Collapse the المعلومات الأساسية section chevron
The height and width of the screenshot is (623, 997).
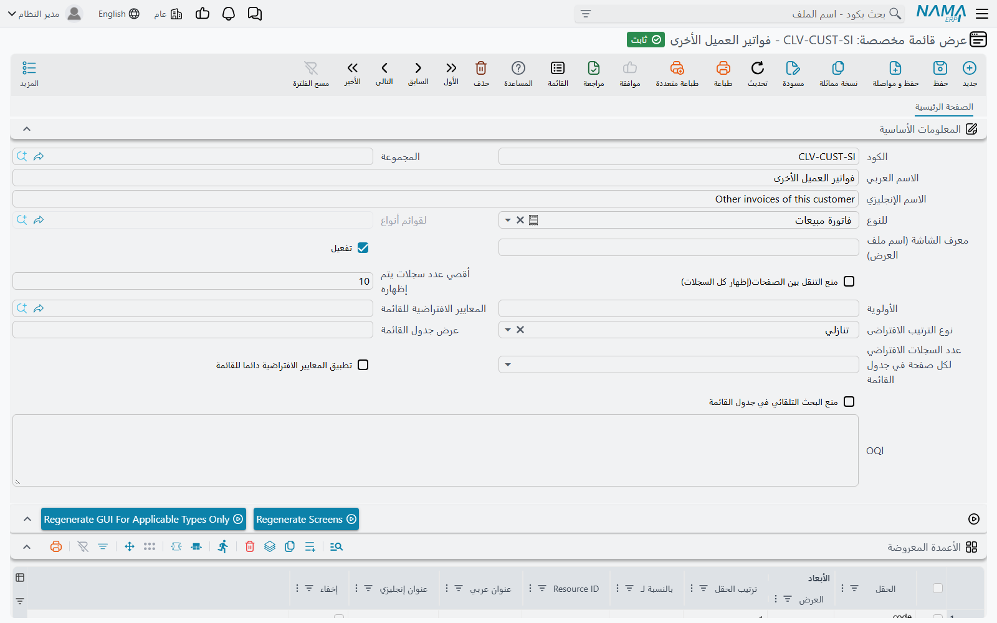tap(27, 129)
